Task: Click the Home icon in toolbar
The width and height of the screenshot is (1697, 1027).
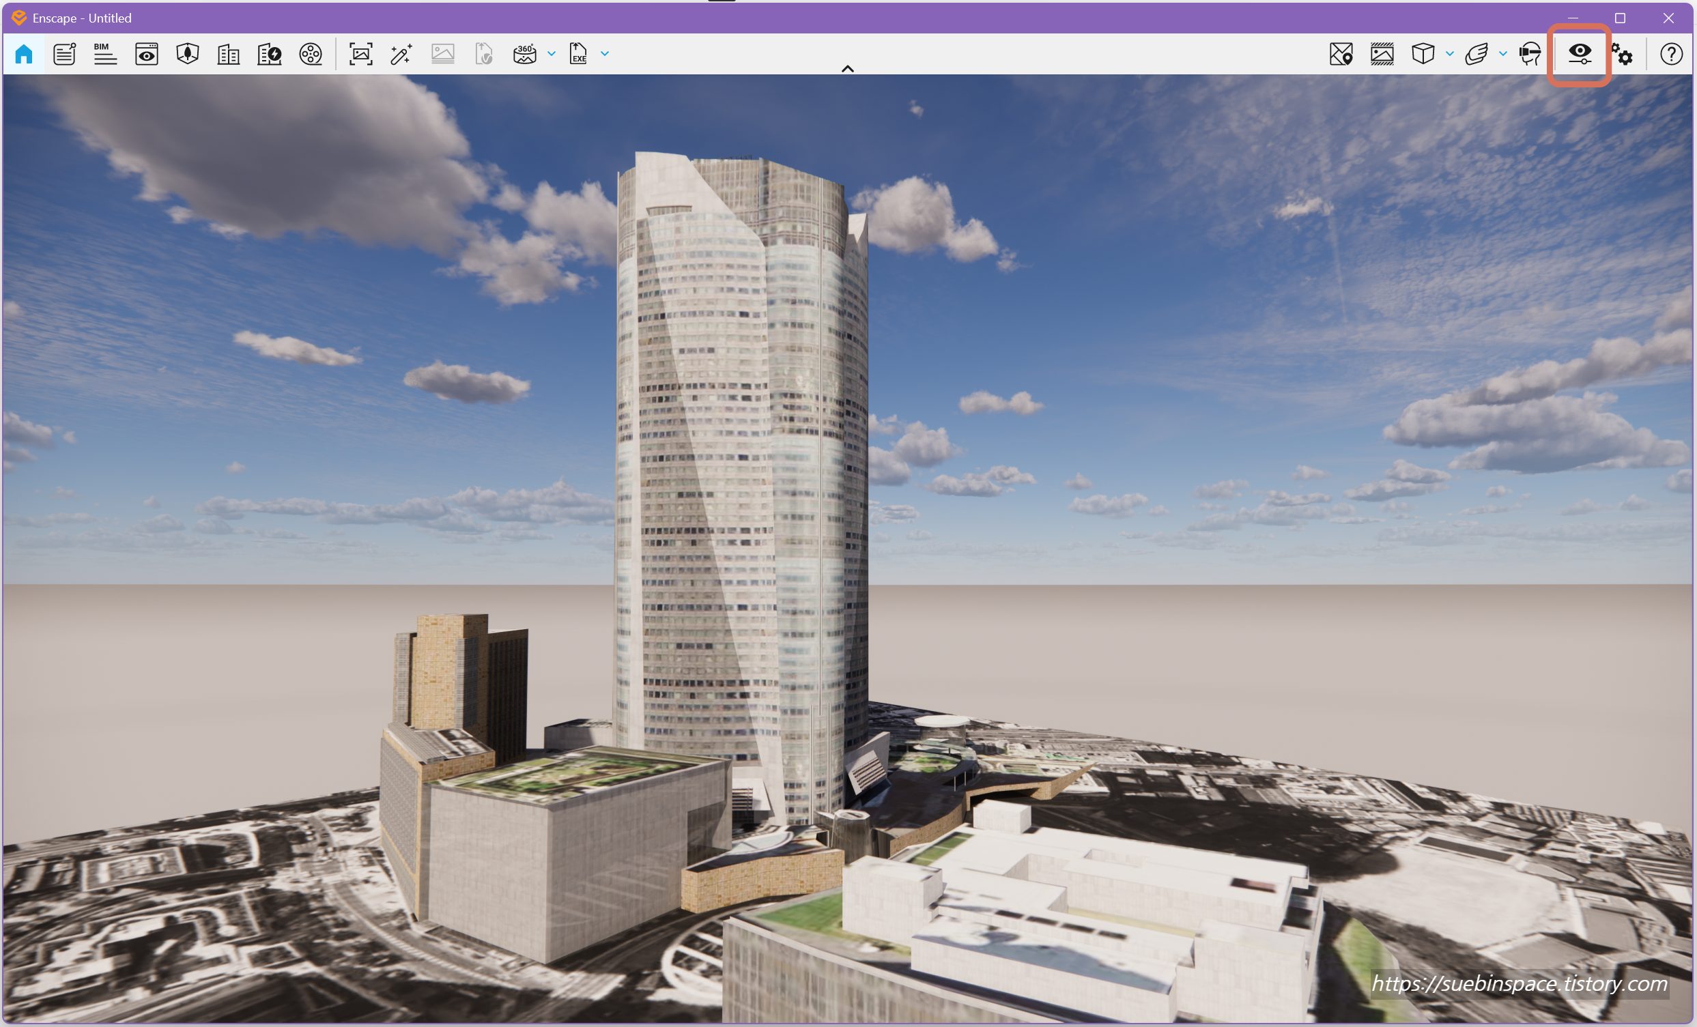Action: 24,54
